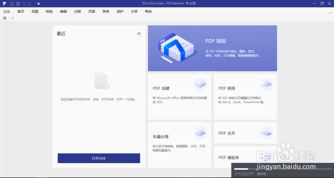Screen dimensions: 334x178
Task: Open the 帮助 menu
Action: pos(148,11)
